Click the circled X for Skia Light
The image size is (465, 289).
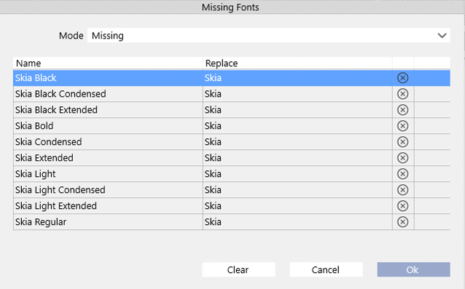point(402,174)
